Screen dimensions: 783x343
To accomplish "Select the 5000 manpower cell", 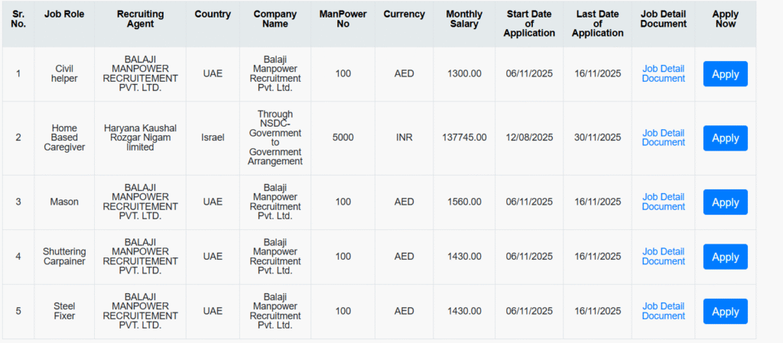I will 343,138.
